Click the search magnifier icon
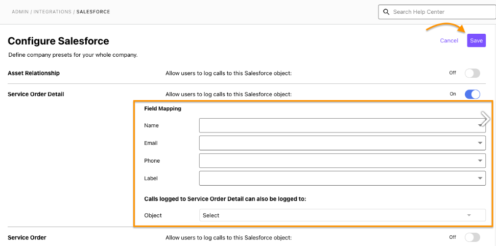The image size is (496, 246). pyautogui.click(x=386, y=12)
